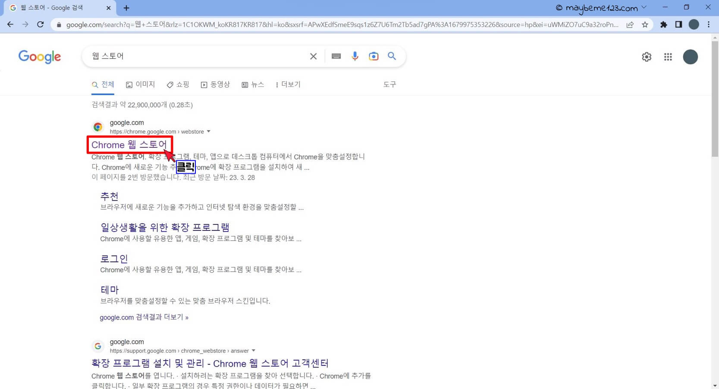
Task: Click the Google logo
Action: (40, 56)
